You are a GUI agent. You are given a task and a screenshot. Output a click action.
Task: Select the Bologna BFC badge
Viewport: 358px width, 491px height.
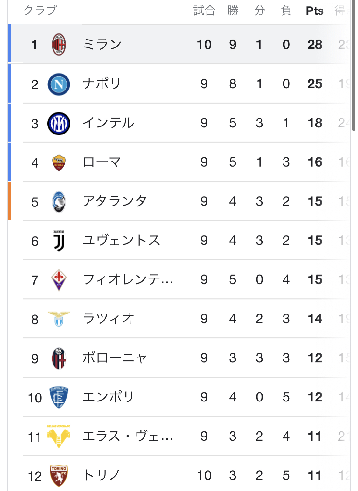click(59, 358)
